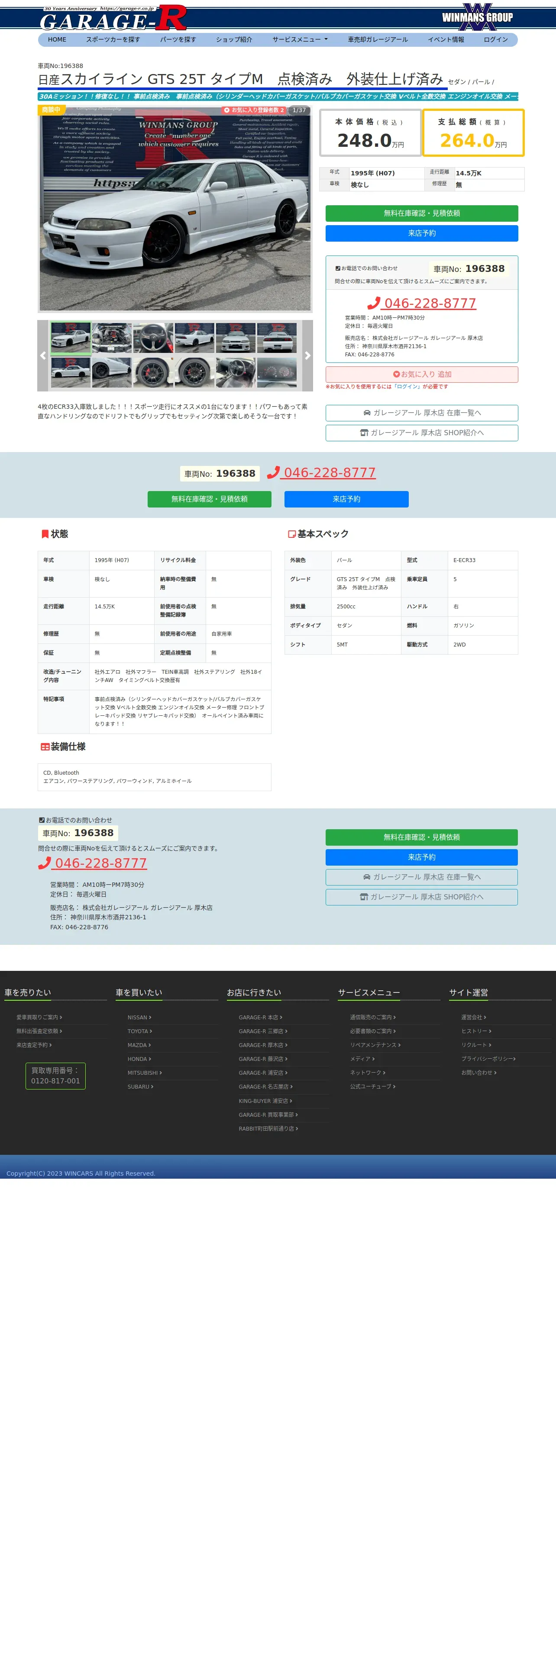Open パーツを探す menu item
The width and height of the screenshot is (556, 1668).
[x=178, y=39]
